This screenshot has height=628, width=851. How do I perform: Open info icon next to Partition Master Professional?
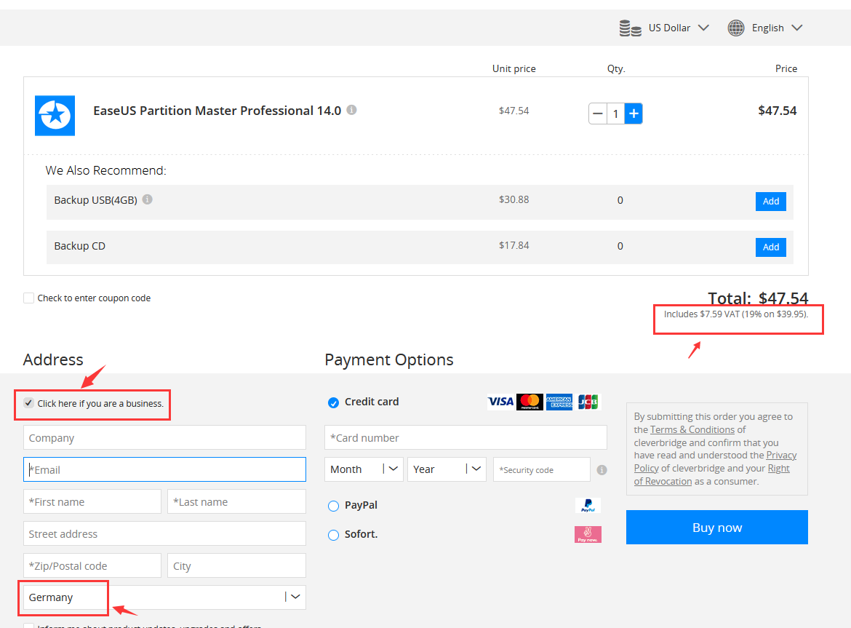point(352,110)
